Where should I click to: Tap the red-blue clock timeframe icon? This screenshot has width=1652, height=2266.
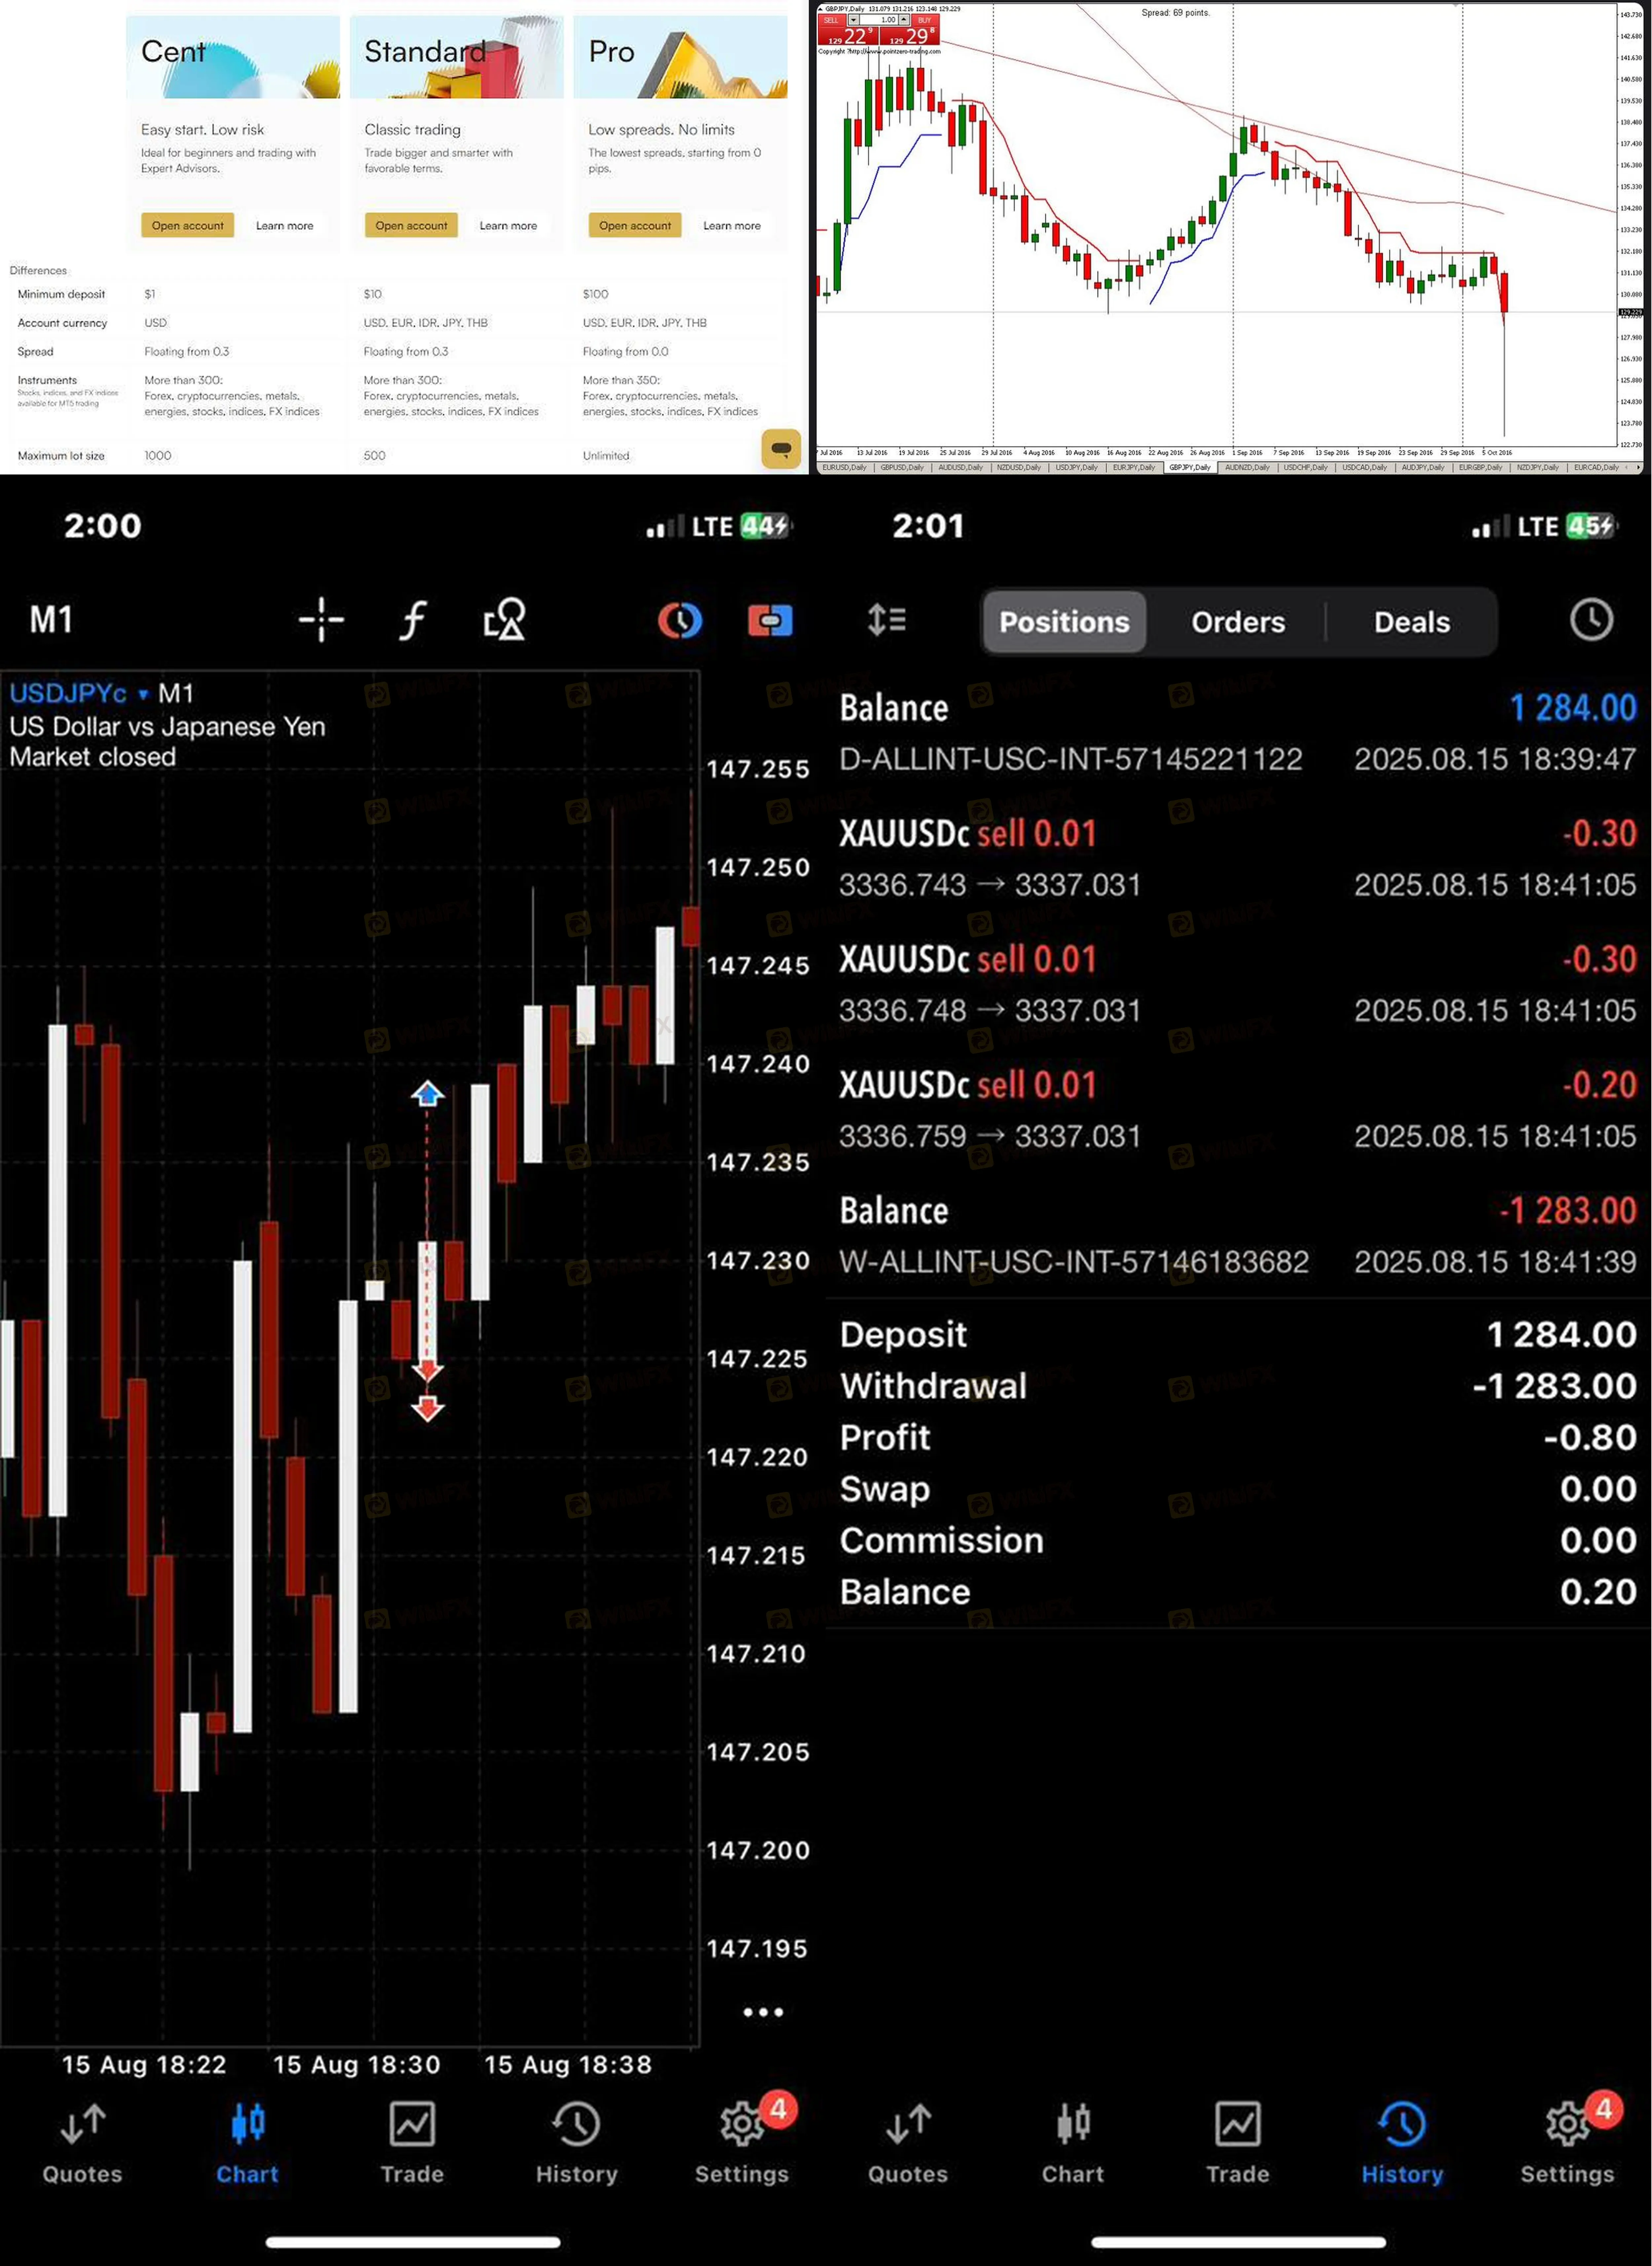(680, 620)
